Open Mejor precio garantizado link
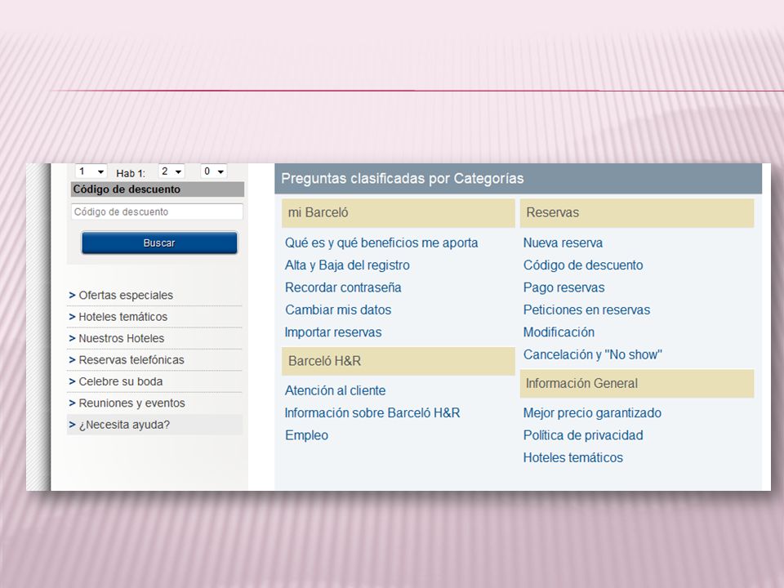The height and width of the screenshot is (588, 784). 592,412
